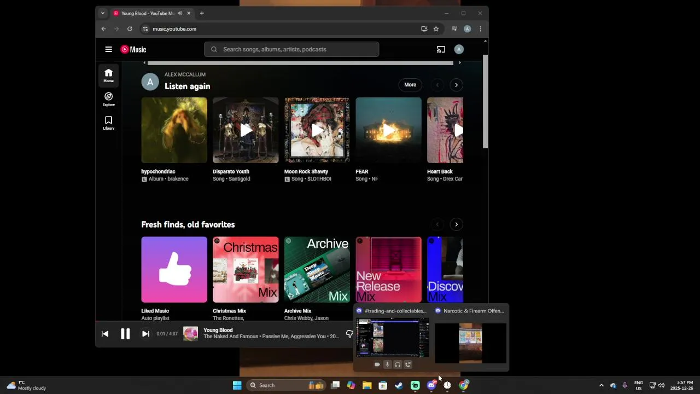Toggle camera in Discord preview toolbar
The width and height of the screenshot is (700, 394).
click(x=377, y=364)
